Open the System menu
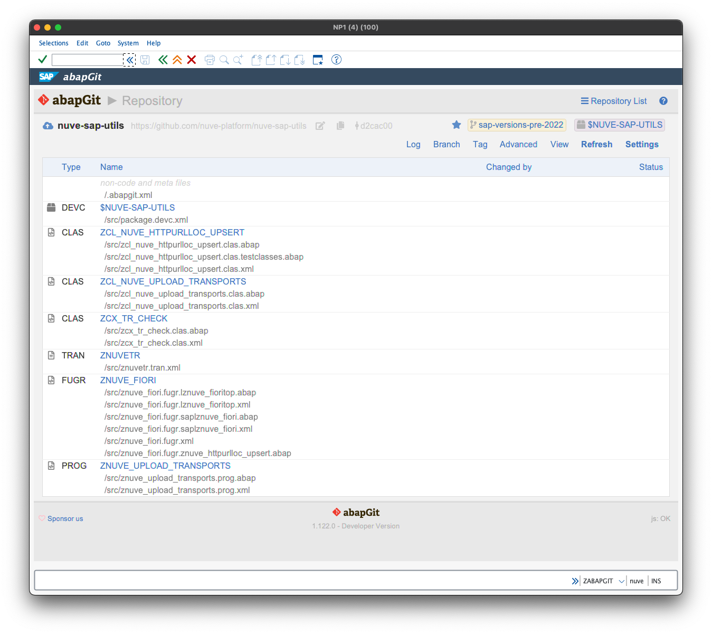Image resolution: width=712 pixels, height=634 pixels. [128, 43]
